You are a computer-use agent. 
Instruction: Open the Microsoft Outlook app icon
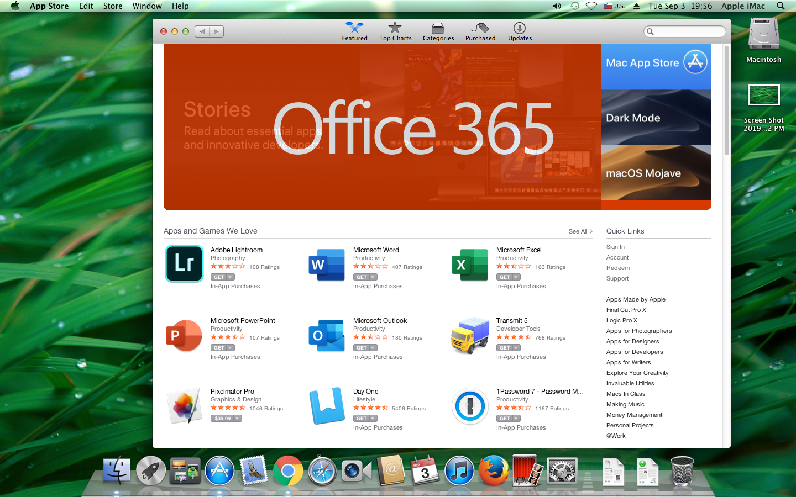tap(327, 335)
